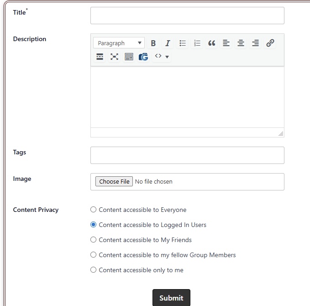Toggle the extra toolbar row
The image size is (310, 306).
pyautogui.click(x=129, y=57)
